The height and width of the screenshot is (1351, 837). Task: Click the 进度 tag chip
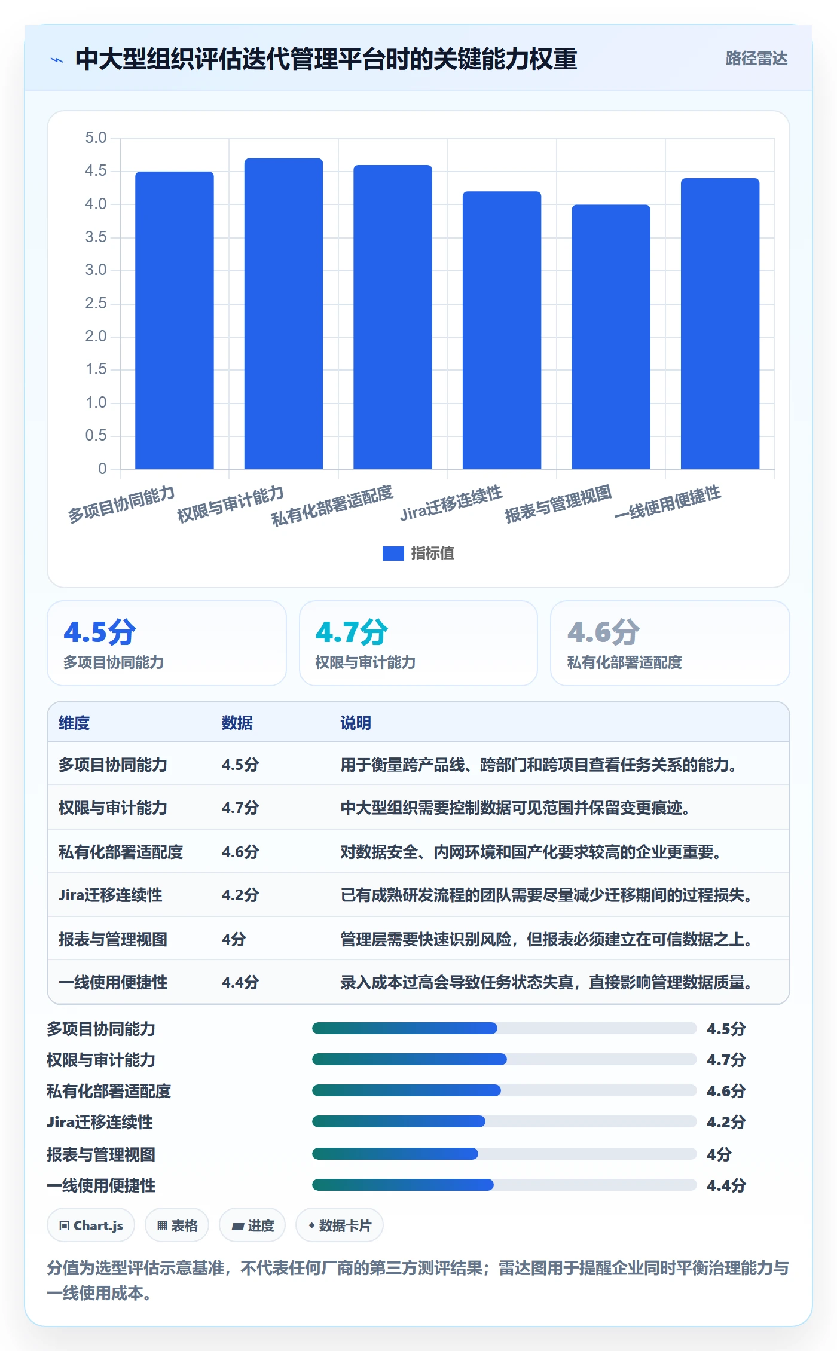click(252, 1225)
